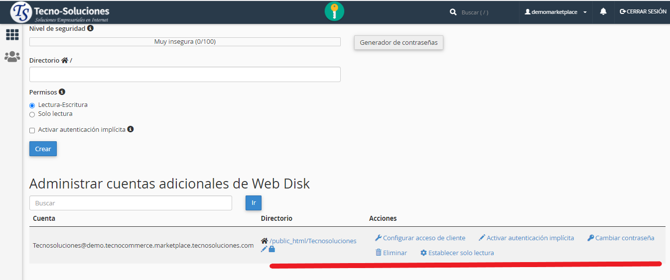Open the user manager icon in sidebar
Screen dimensions: 670x280
[x=12, y=57]
